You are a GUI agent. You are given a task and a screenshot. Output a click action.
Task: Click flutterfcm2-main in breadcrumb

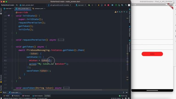tap(7, 5)
